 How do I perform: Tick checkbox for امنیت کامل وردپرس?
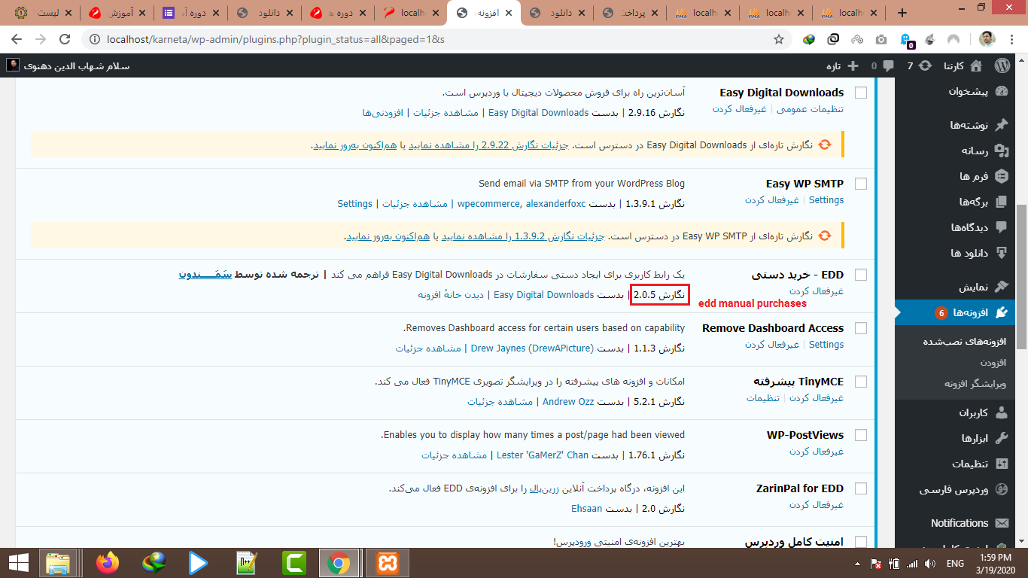click(860, 542)
